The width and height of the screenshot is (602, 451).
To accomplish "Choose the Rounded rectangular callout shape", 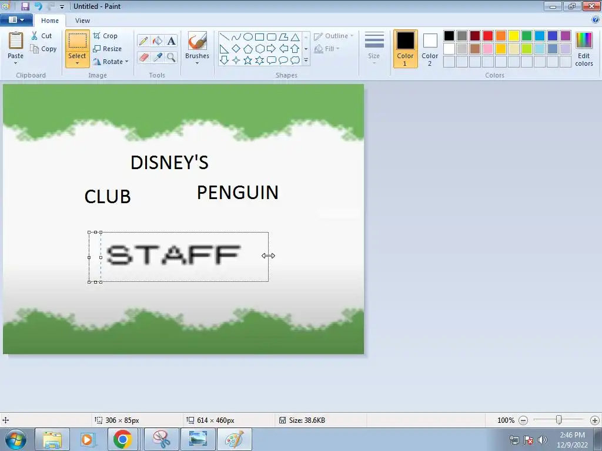I will (x=272, y=60).
